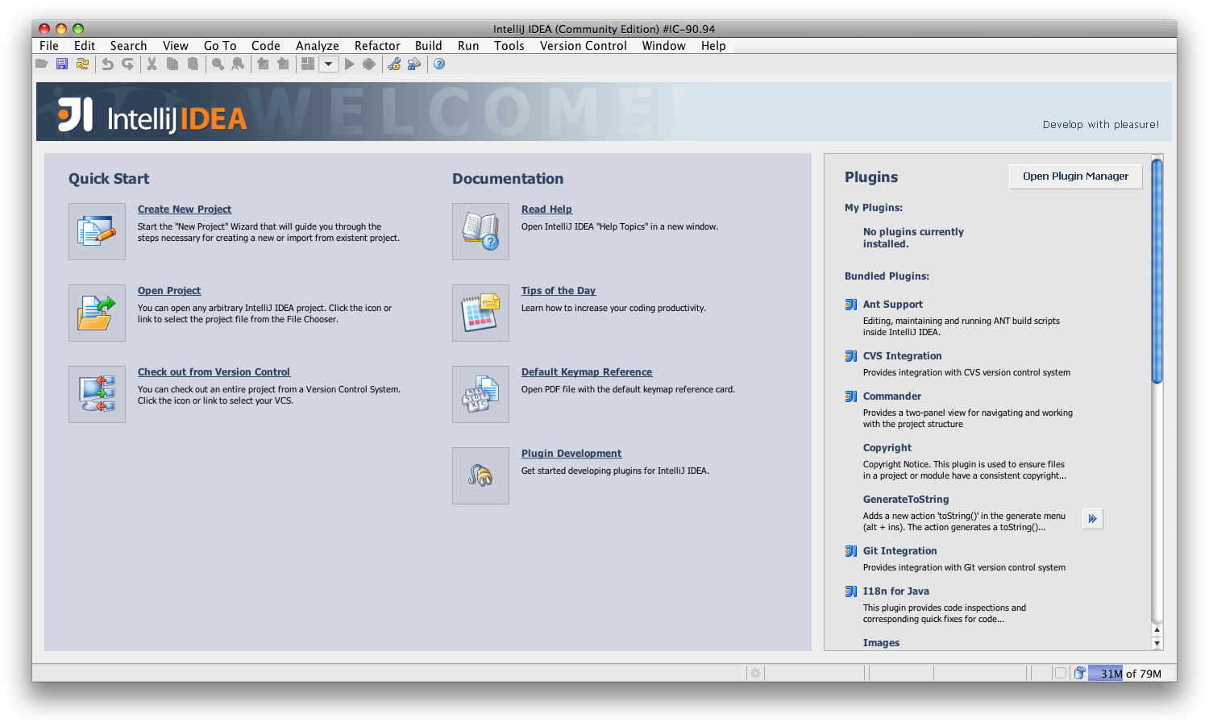Click the plugins panel blue scrollbar thumb

(1157, 271)
